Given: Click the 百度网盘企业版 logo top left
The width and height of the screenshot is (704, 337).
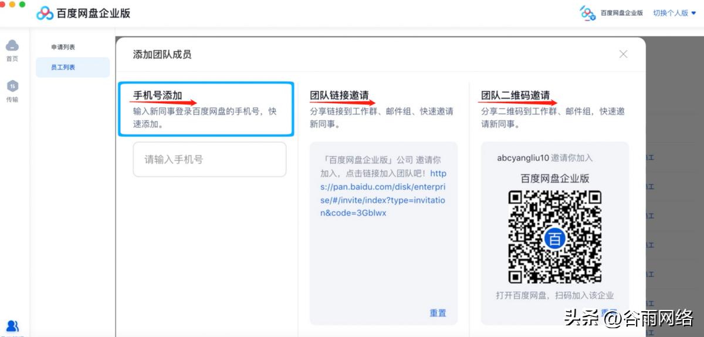Looking at the screenshot, I should (x=83, y=13).
